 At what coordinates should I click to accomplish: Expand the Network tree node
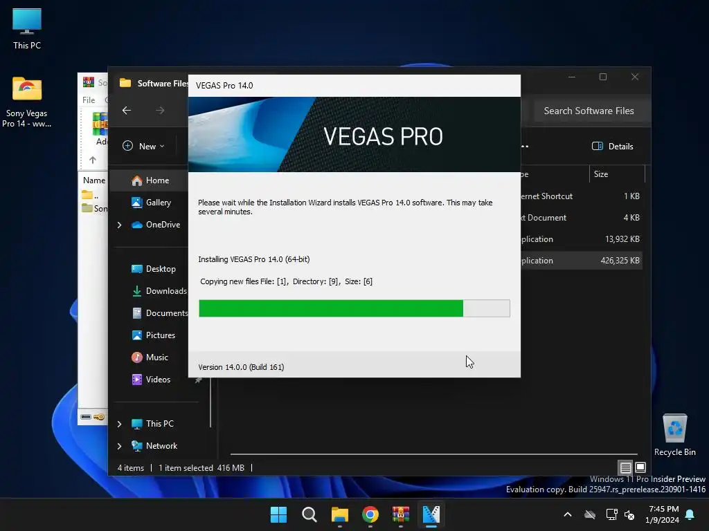[119, 446]
